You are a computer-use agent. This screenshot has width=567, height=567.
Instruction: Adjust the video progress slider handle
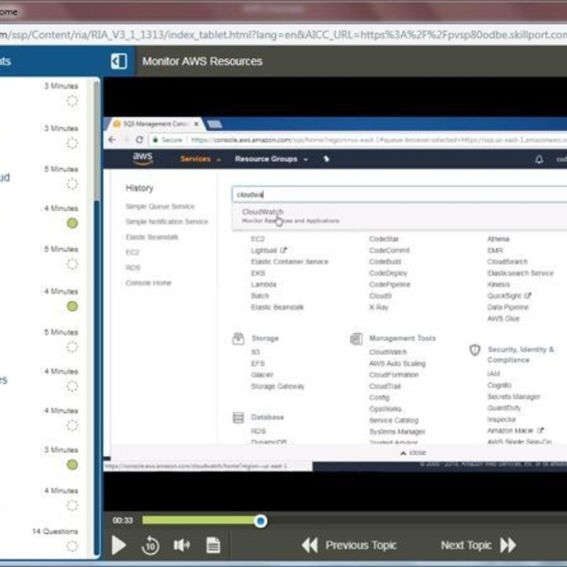coord(260,521)
